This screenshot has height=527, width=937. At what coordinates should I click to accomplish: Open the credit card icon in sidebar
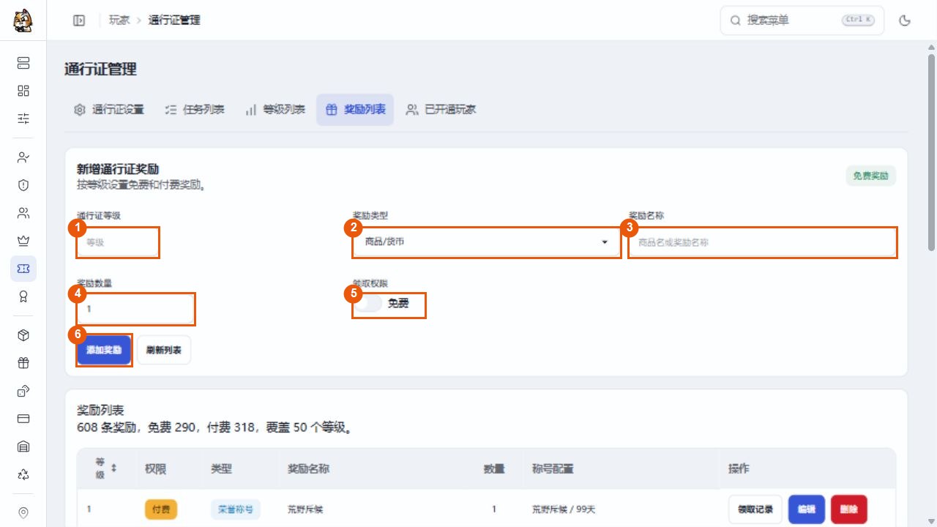(23, 419)
